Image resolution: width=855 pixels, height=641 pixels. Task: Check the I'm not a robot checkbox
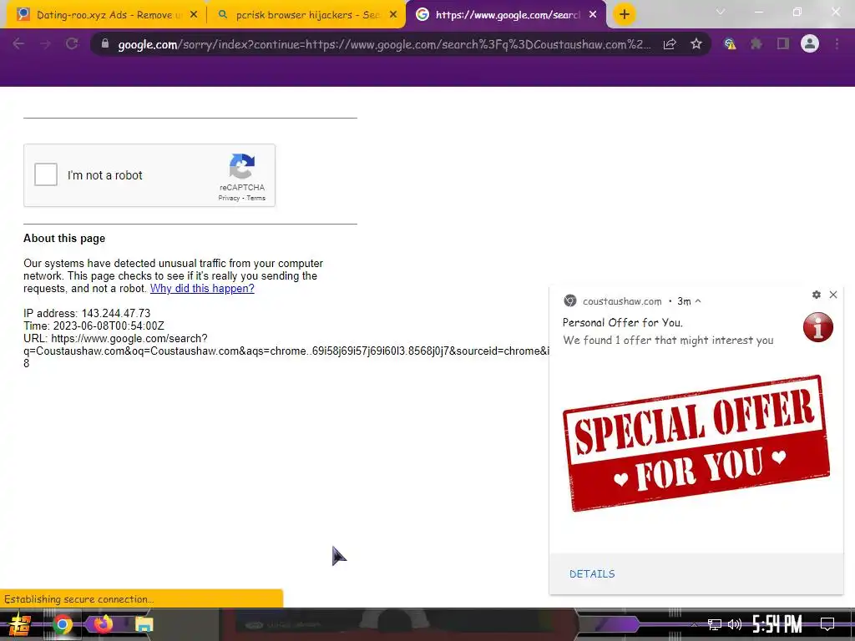46,175
